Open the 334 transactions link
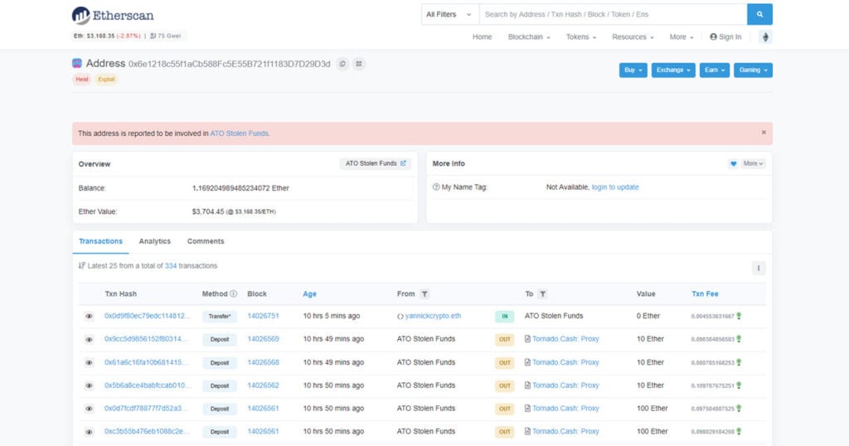 pyautogui.click(x=171, y=266)
